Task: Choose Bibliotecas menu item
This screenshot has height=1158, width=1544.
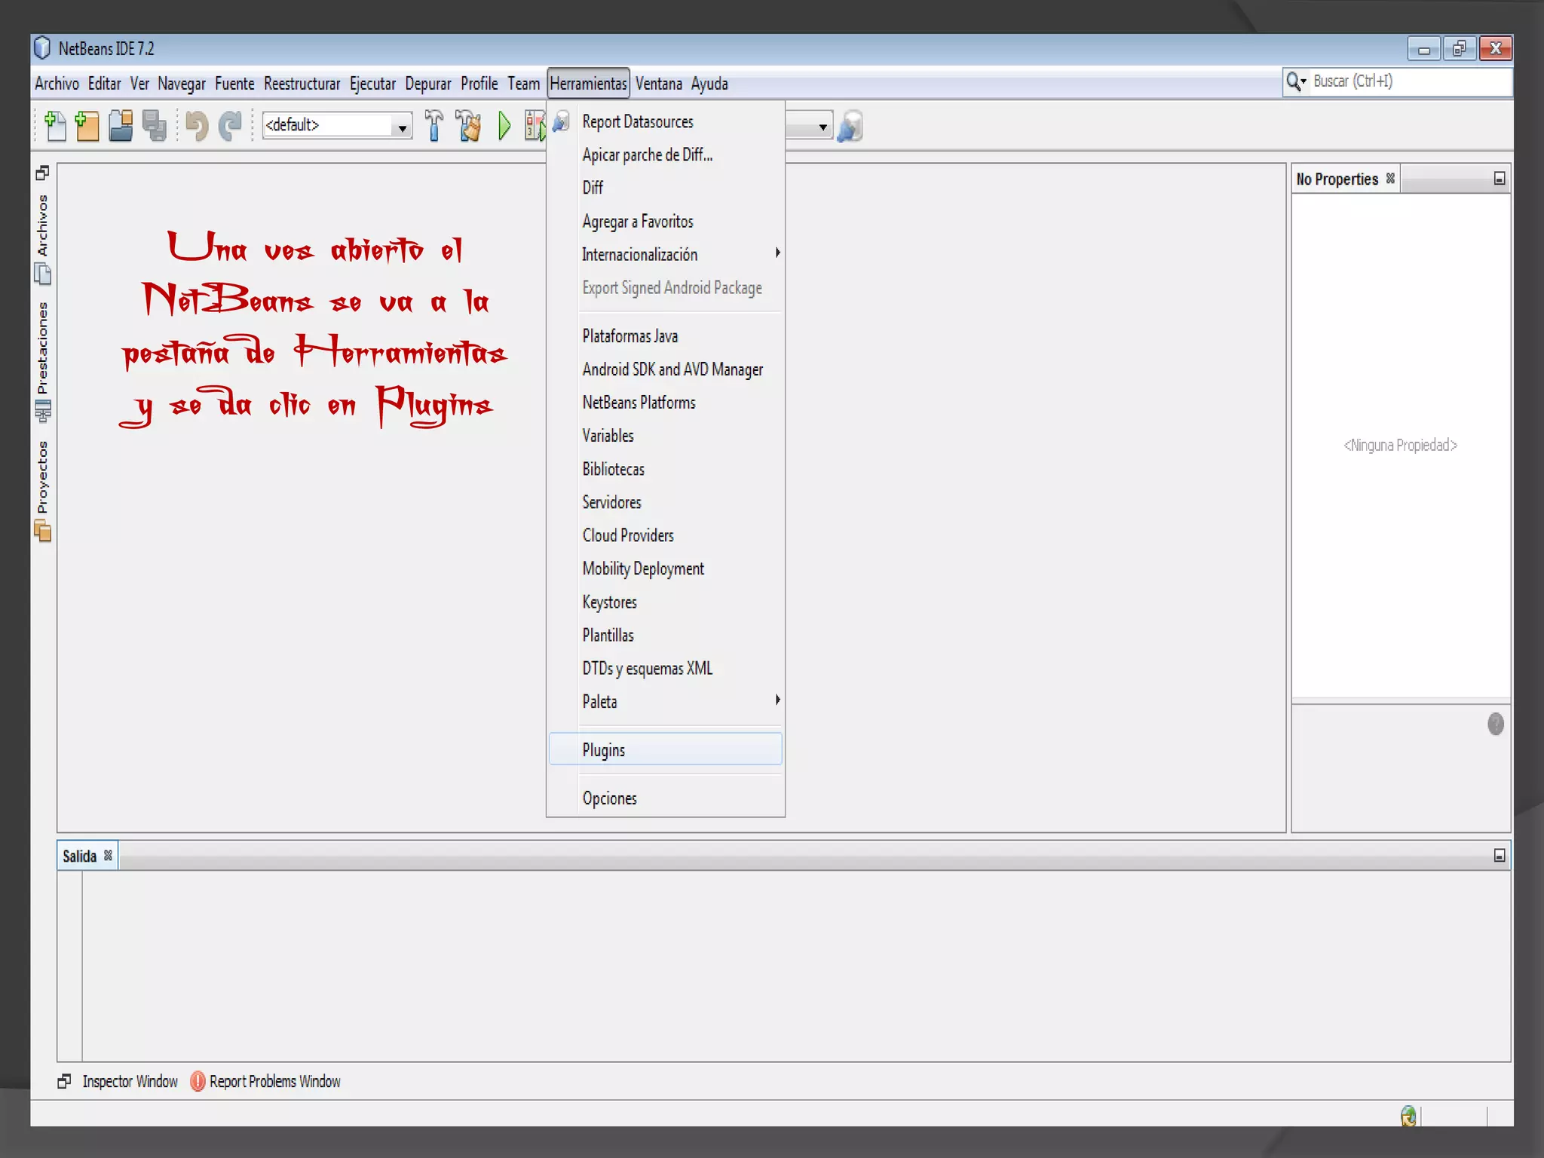Action: pyautogui.click(x=665, y=468)
